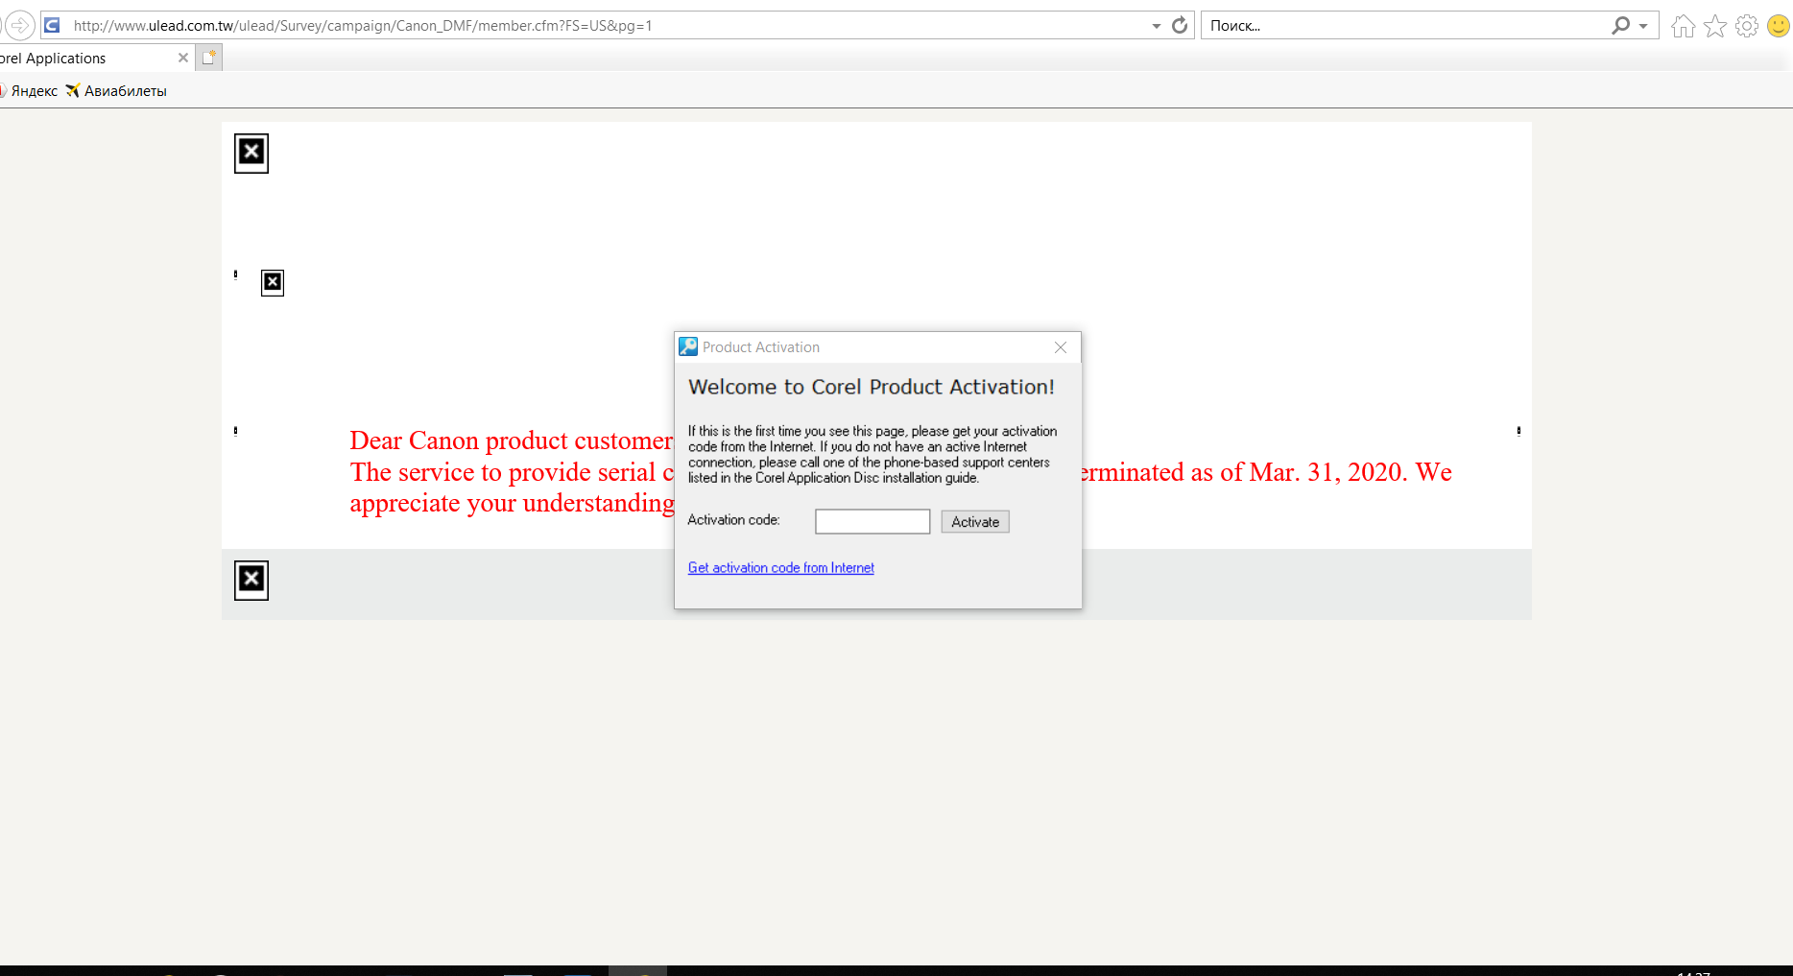1793x976 pixels.
Task: Open a new tab button
Action: [x=209, y=58]
